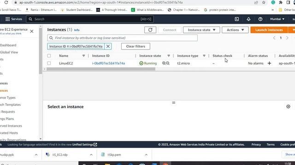
Task: Open the IISkp.pem download file
Action: [x=114, y=155]
